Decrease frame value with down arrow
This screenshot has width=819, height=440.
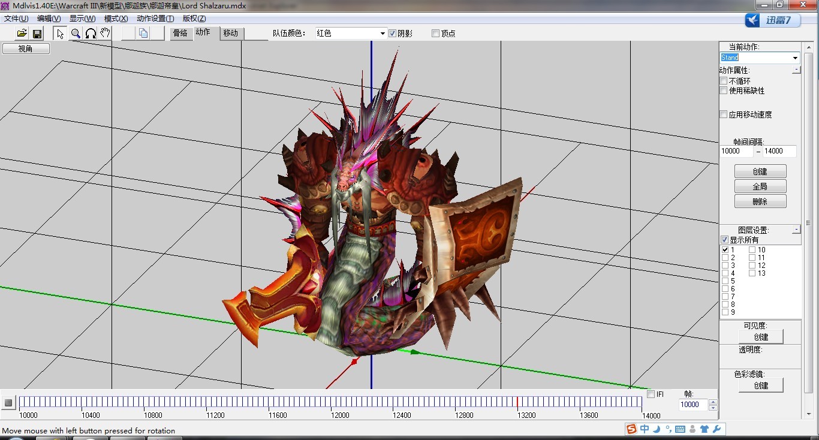(x=713, y=408)
